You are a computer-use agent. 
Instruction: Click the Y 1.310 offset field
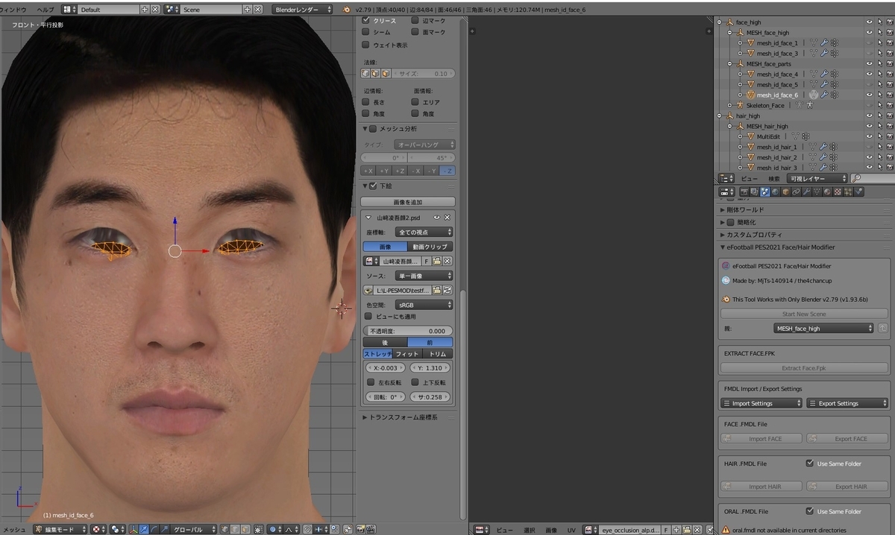click(x=430, y=368)
